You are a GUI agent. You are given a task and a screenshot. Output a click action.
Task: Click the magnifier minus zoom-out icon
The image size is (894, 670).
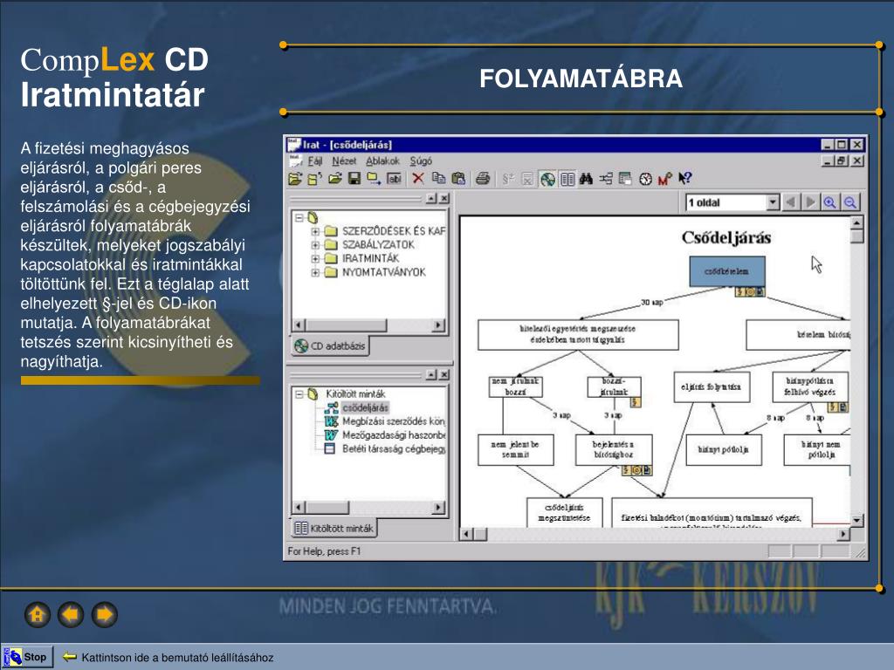[849, 202]
